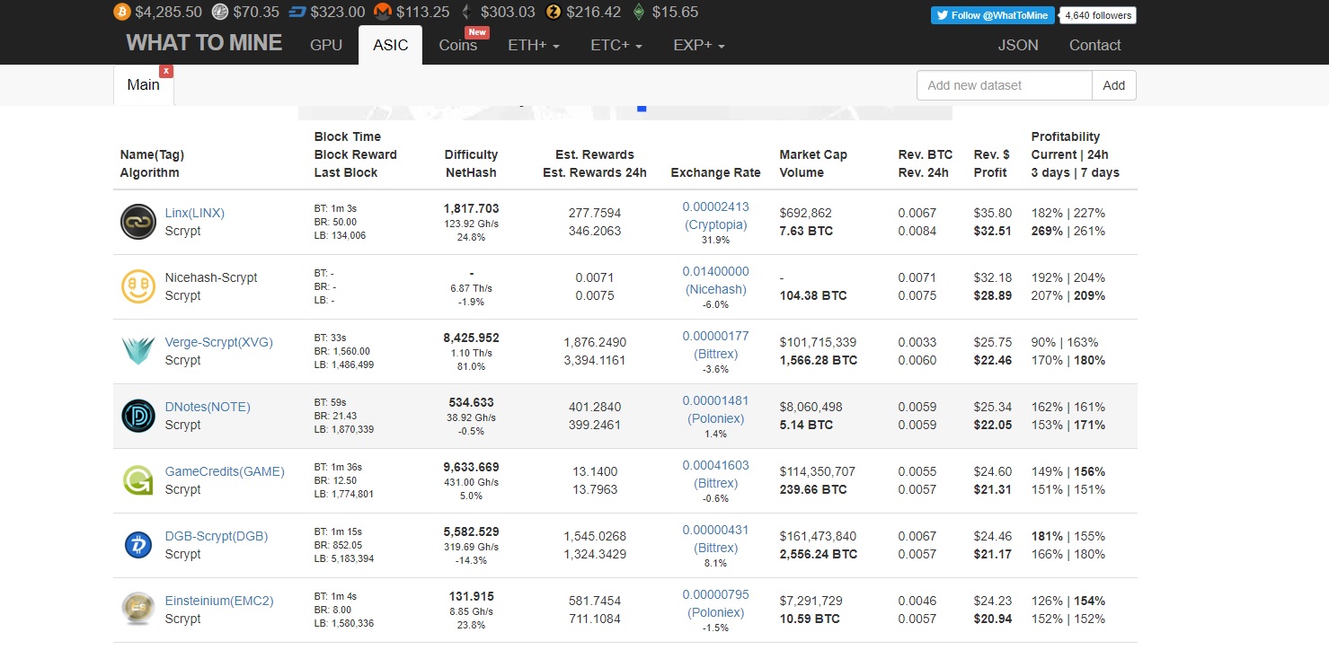Open the Nicehash exchange link

[x=715, y=289]
